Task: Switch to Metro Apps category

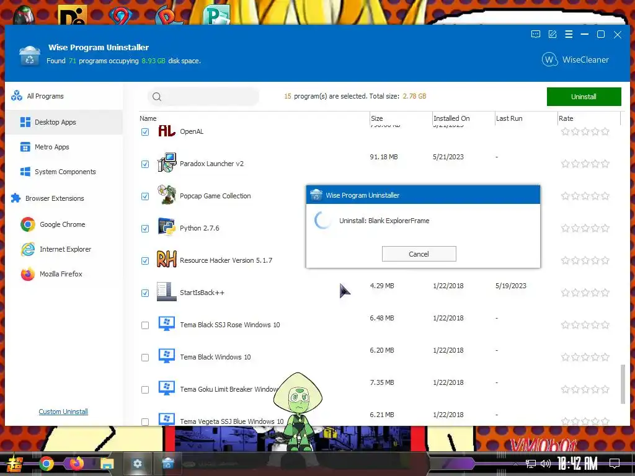Action: pos(64,147)
